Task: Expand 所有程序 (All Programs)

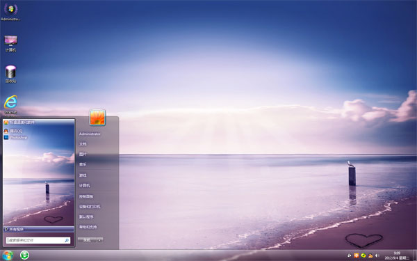Action: pos(39,229)
